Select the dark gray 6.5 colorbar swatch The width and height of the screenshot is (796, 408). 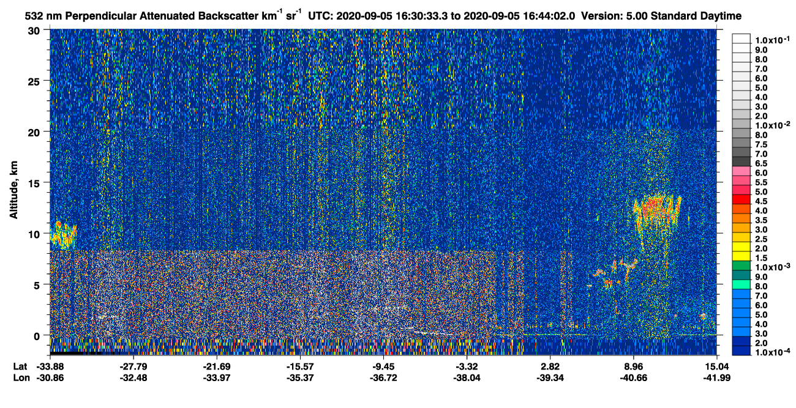[x=740, y=163]
